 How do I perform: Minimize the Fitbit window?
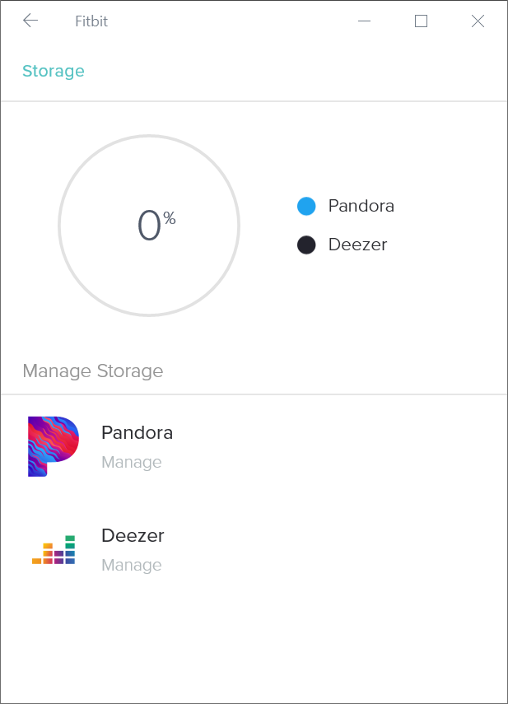(365, 21)
